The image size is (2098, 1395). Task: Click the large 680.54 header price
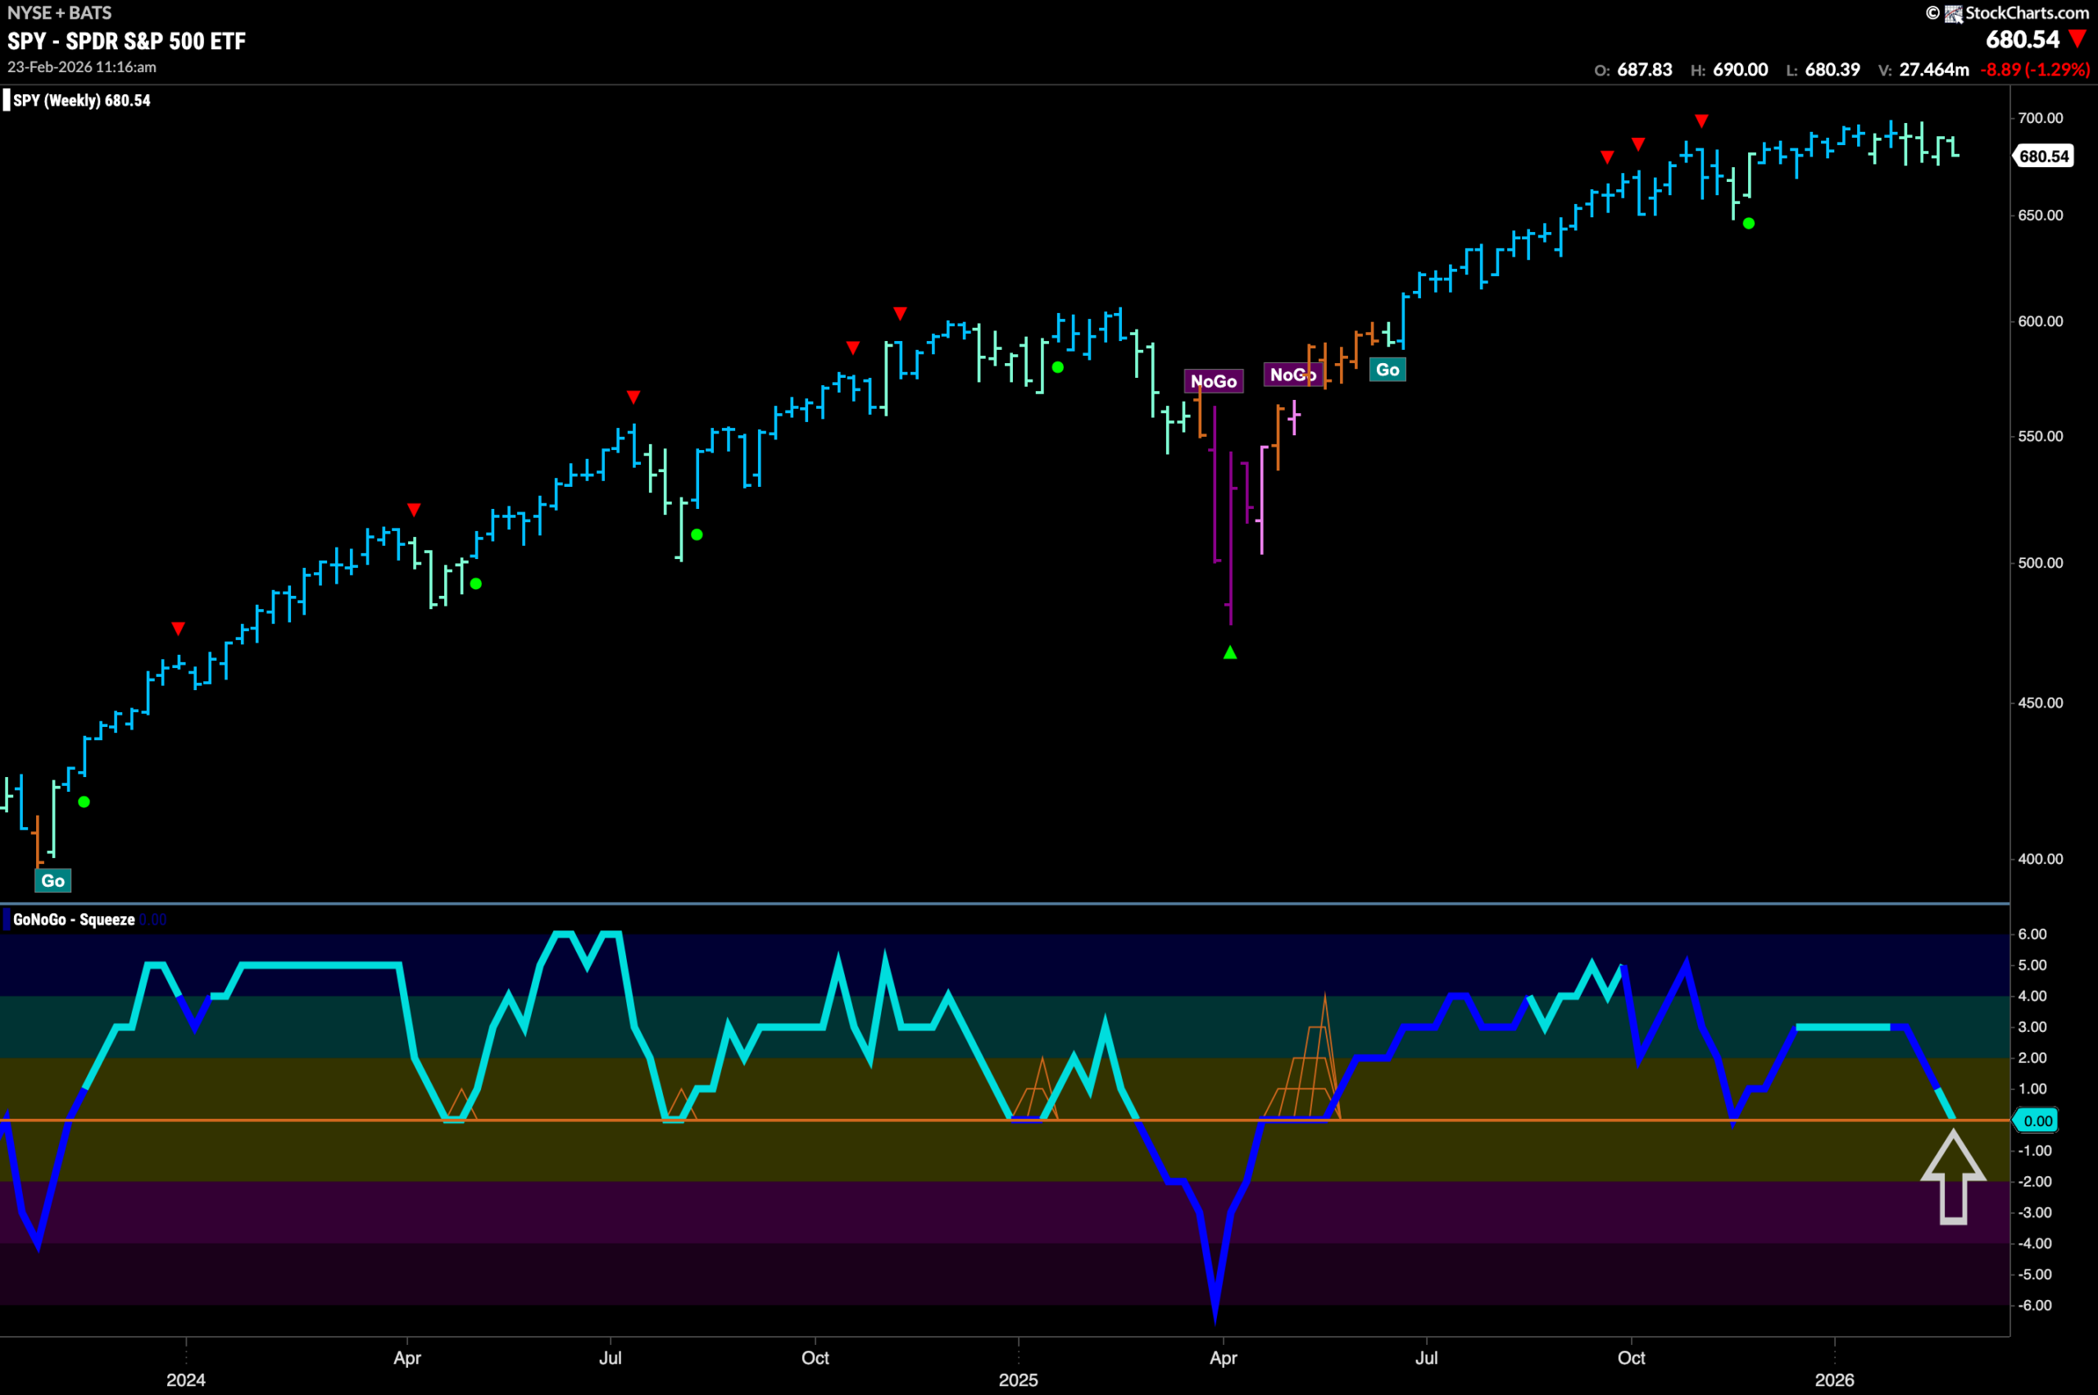click(x=2023, y=39)
